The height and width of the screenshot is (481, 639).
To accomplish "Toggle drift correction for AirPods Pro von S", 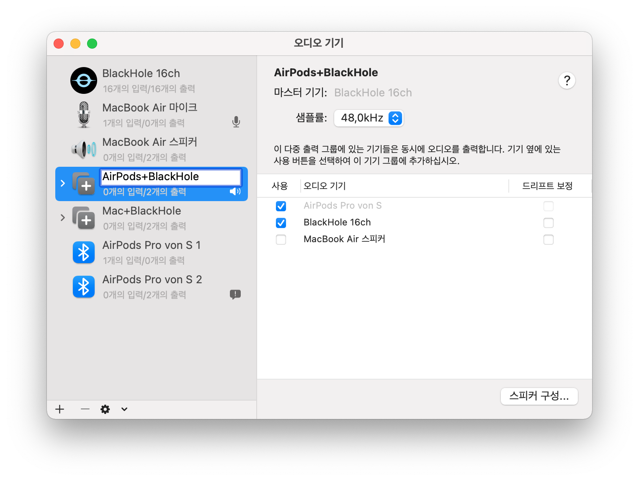I will coord(549,206).
